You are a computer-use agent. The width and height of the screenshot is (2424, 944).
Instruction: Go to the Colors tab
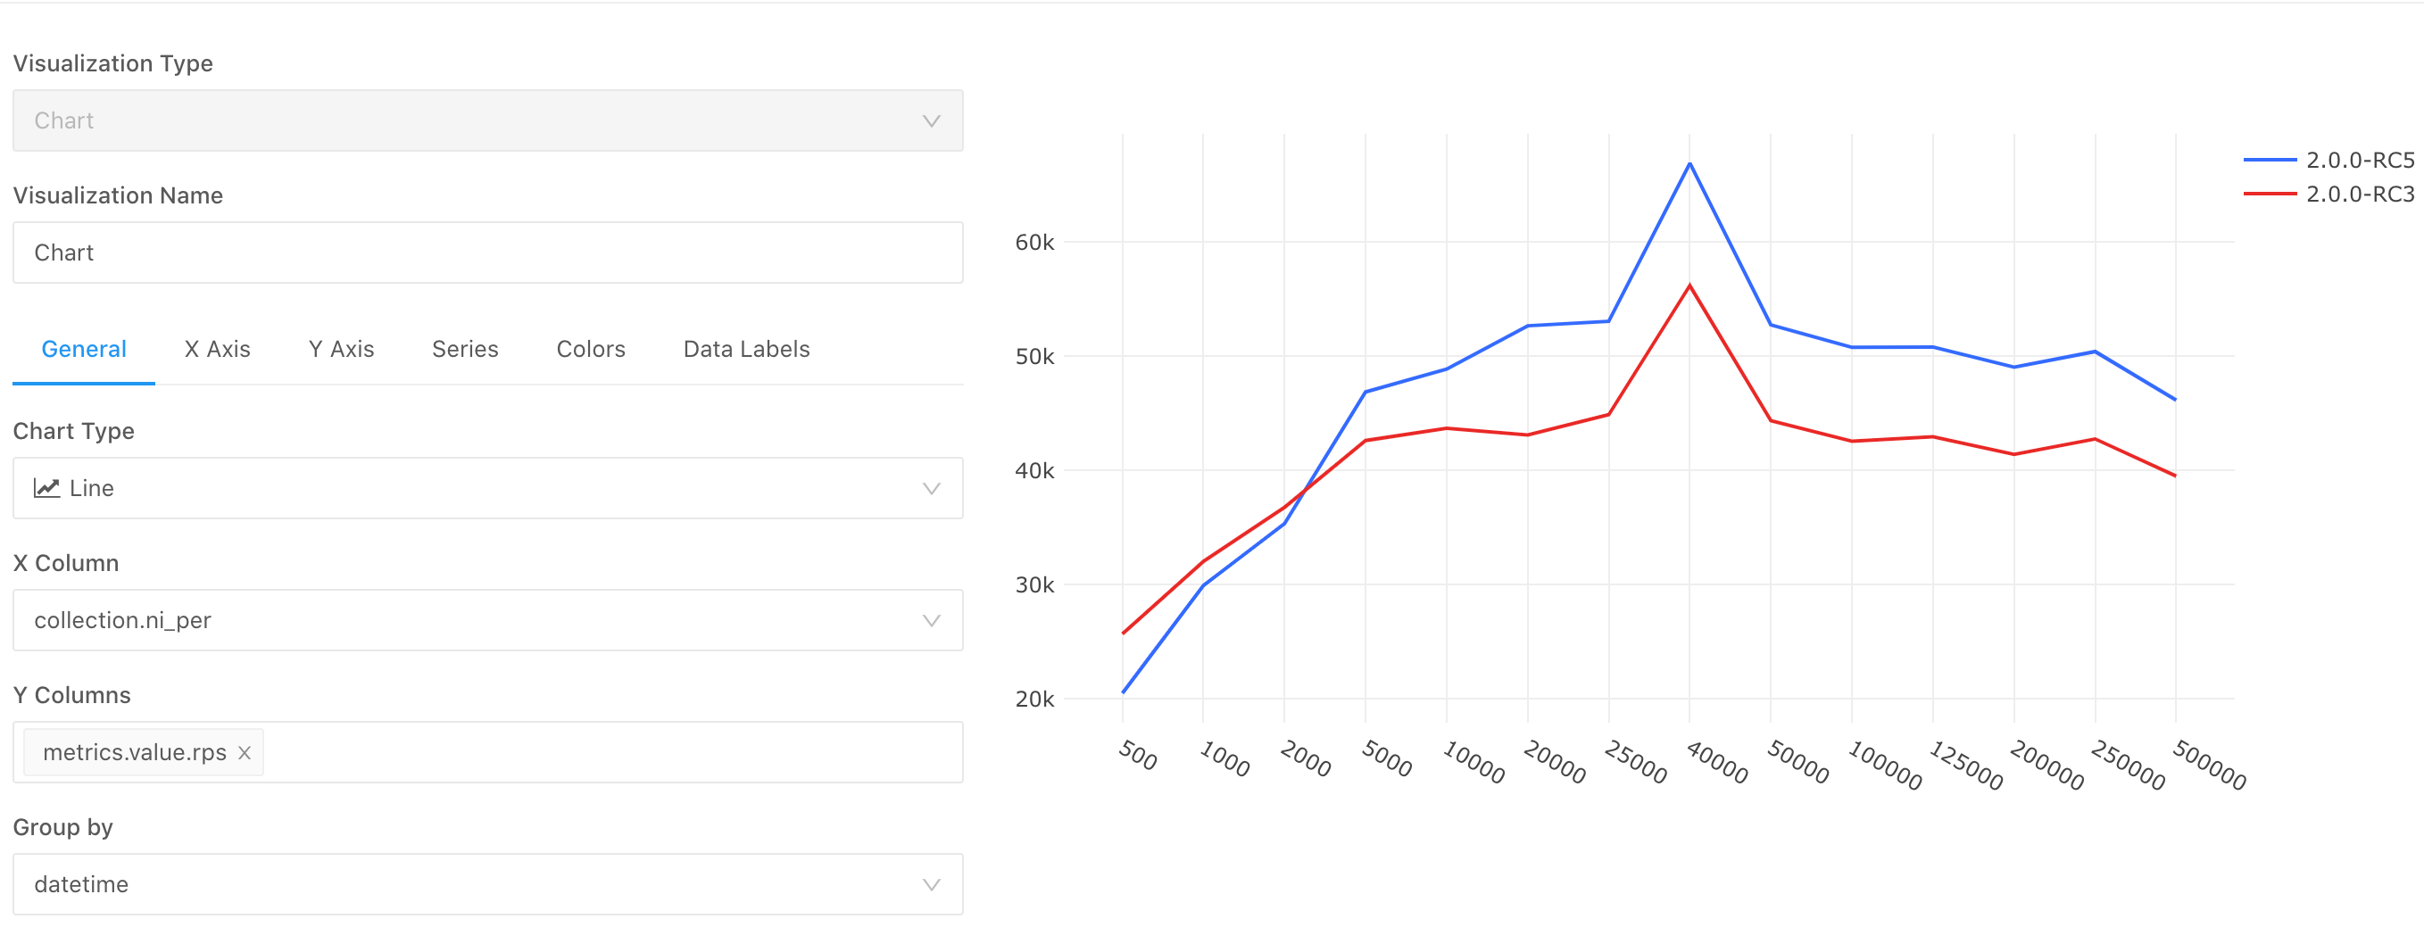point(591,349)
